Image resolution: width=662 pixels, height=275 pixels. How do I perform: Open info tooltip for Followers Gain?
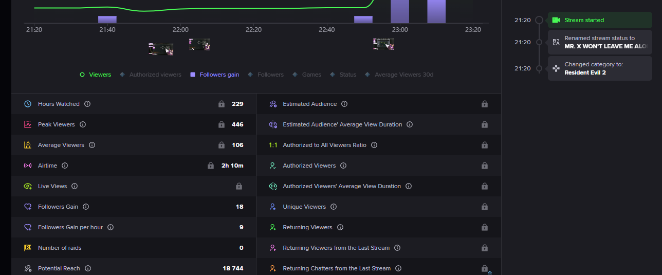86,207
